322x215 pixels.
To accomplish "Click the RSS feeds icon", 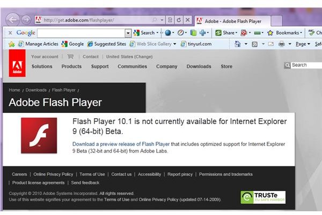I will click(254, 44).
